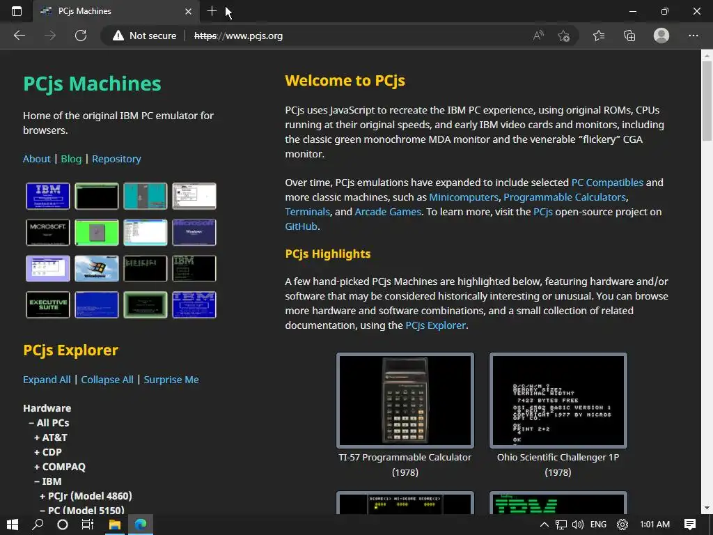Image resolution: width=713 pixels, height=535 pixels.
Task: Open the Minicomputers link
Action: tap(464, 197)
